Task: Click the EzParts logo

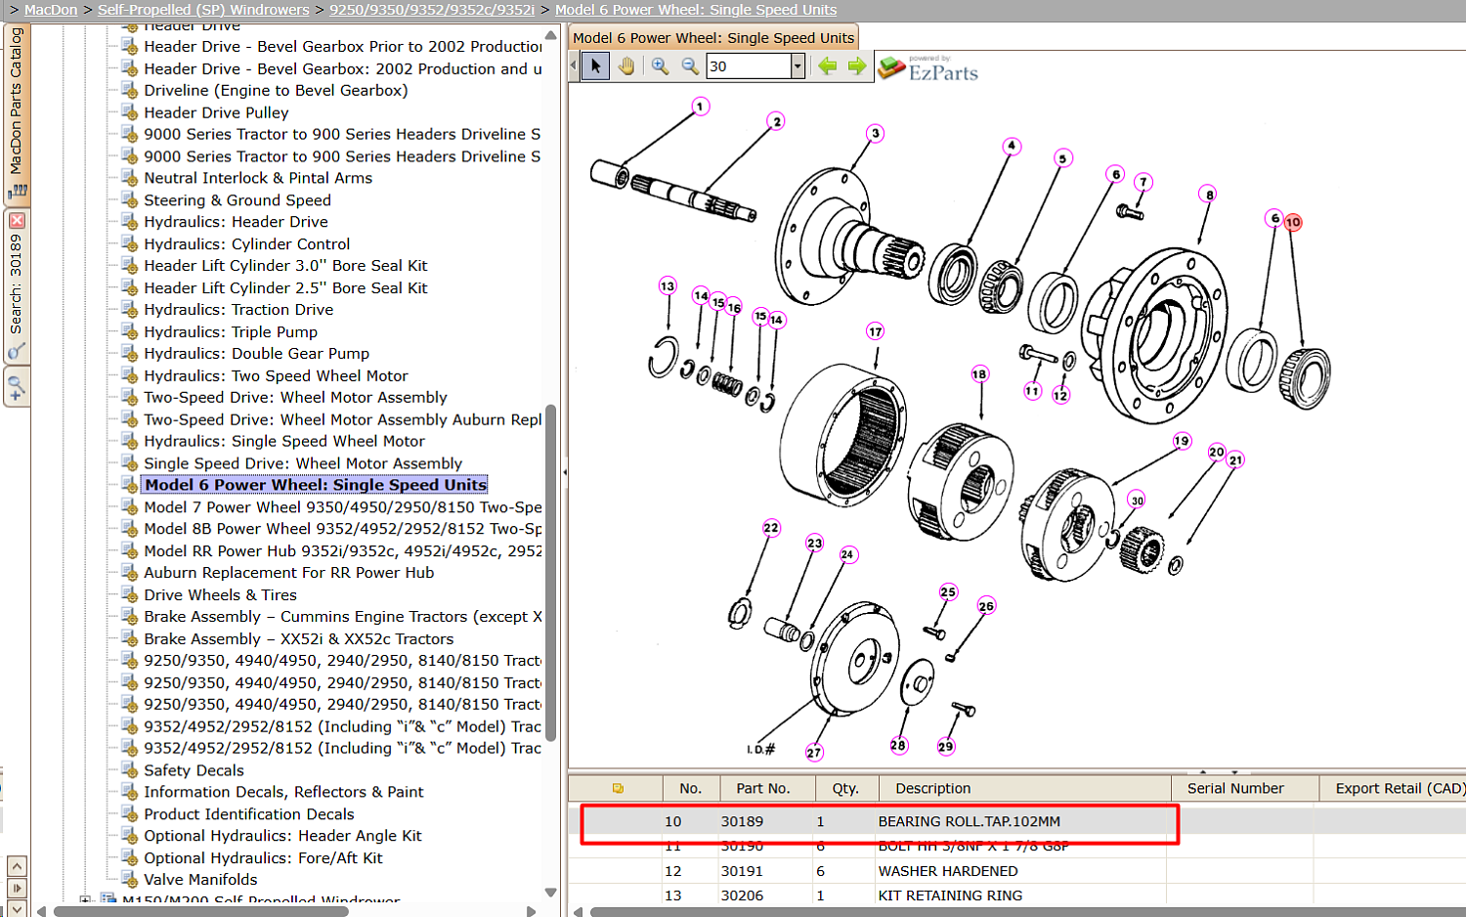Action: 928,67
